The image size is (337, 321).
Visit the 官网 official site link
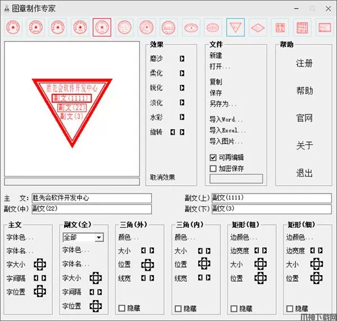pos(304,118)
